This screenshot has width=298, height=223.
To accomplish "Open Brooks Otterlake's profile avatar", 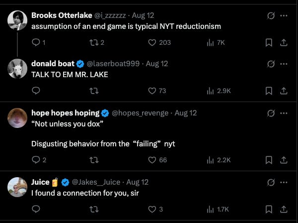I will (17, 20).
